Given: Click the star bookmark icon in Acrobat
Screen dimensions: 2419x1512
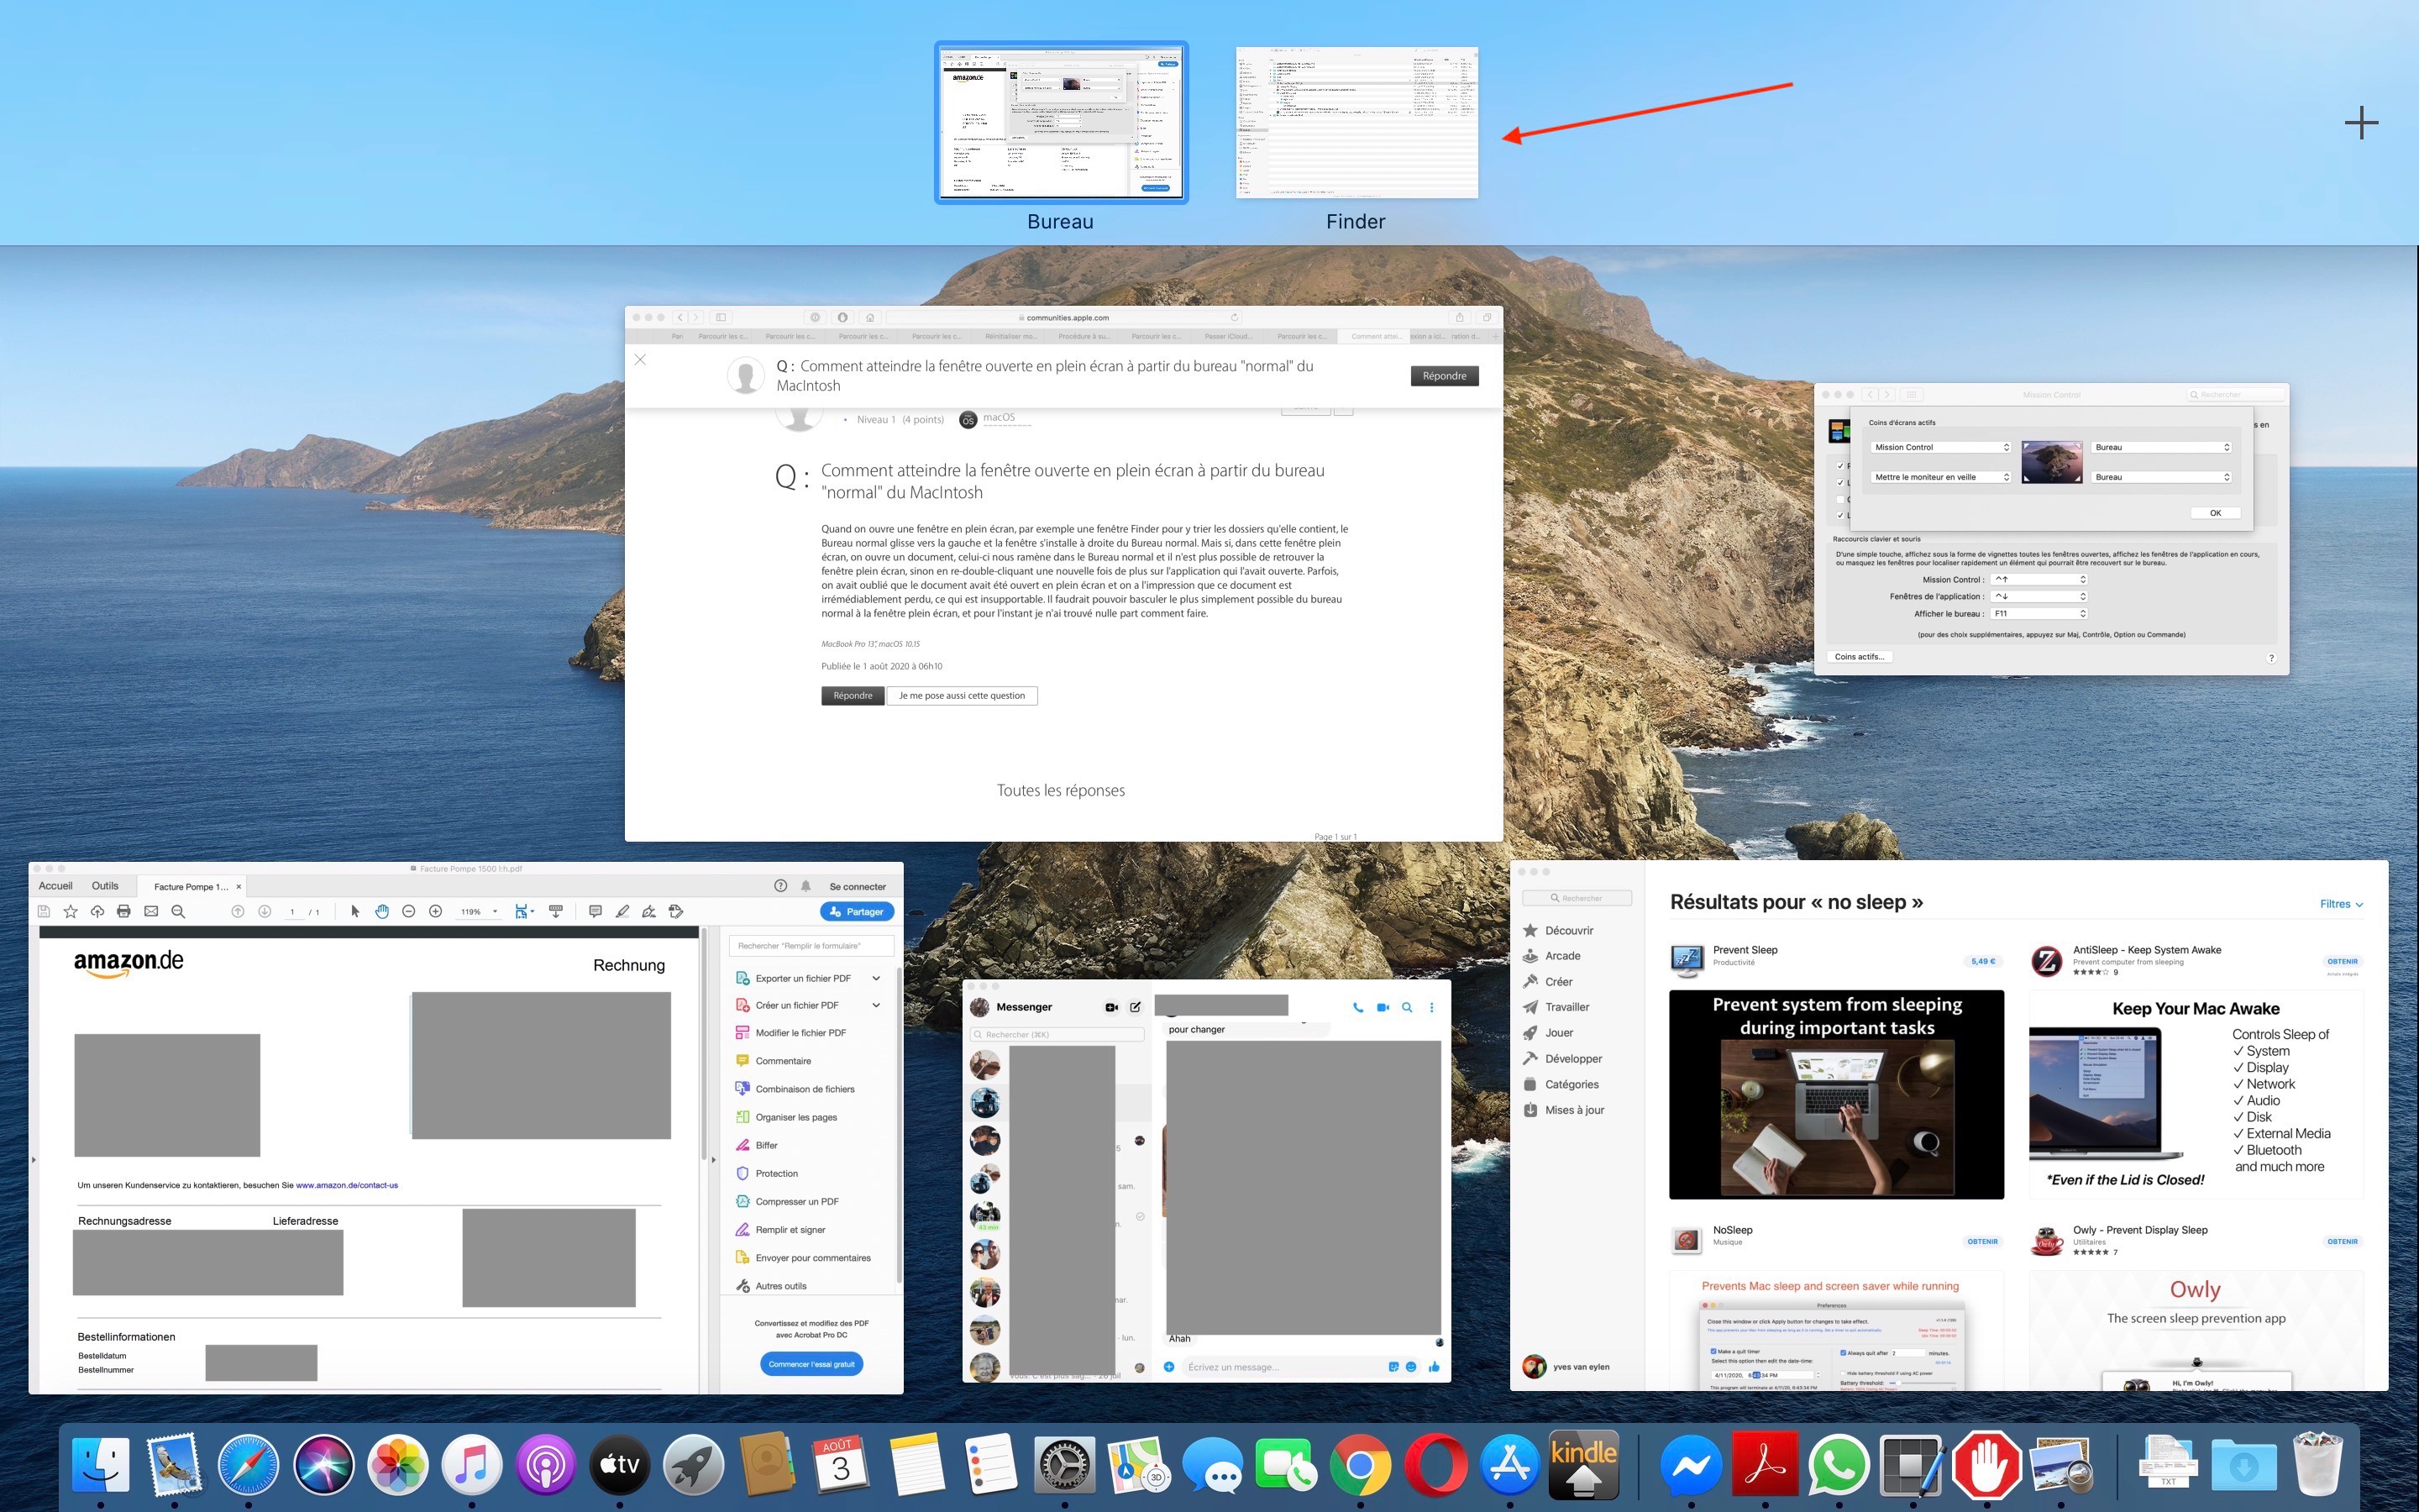Looking at the screenshot, I should tap(70, 911).
